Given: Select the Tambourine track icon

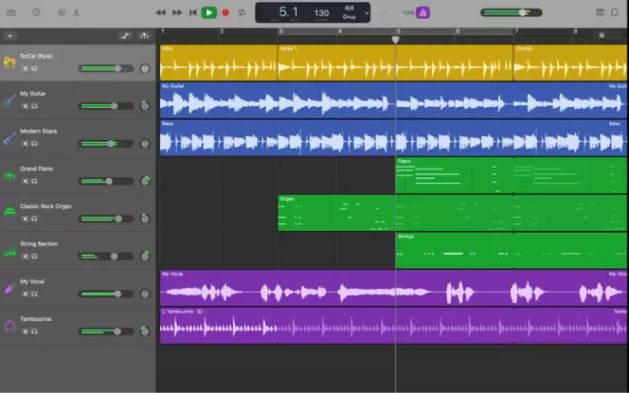Looking at the screenshot, I should click(x=9, y=326).
